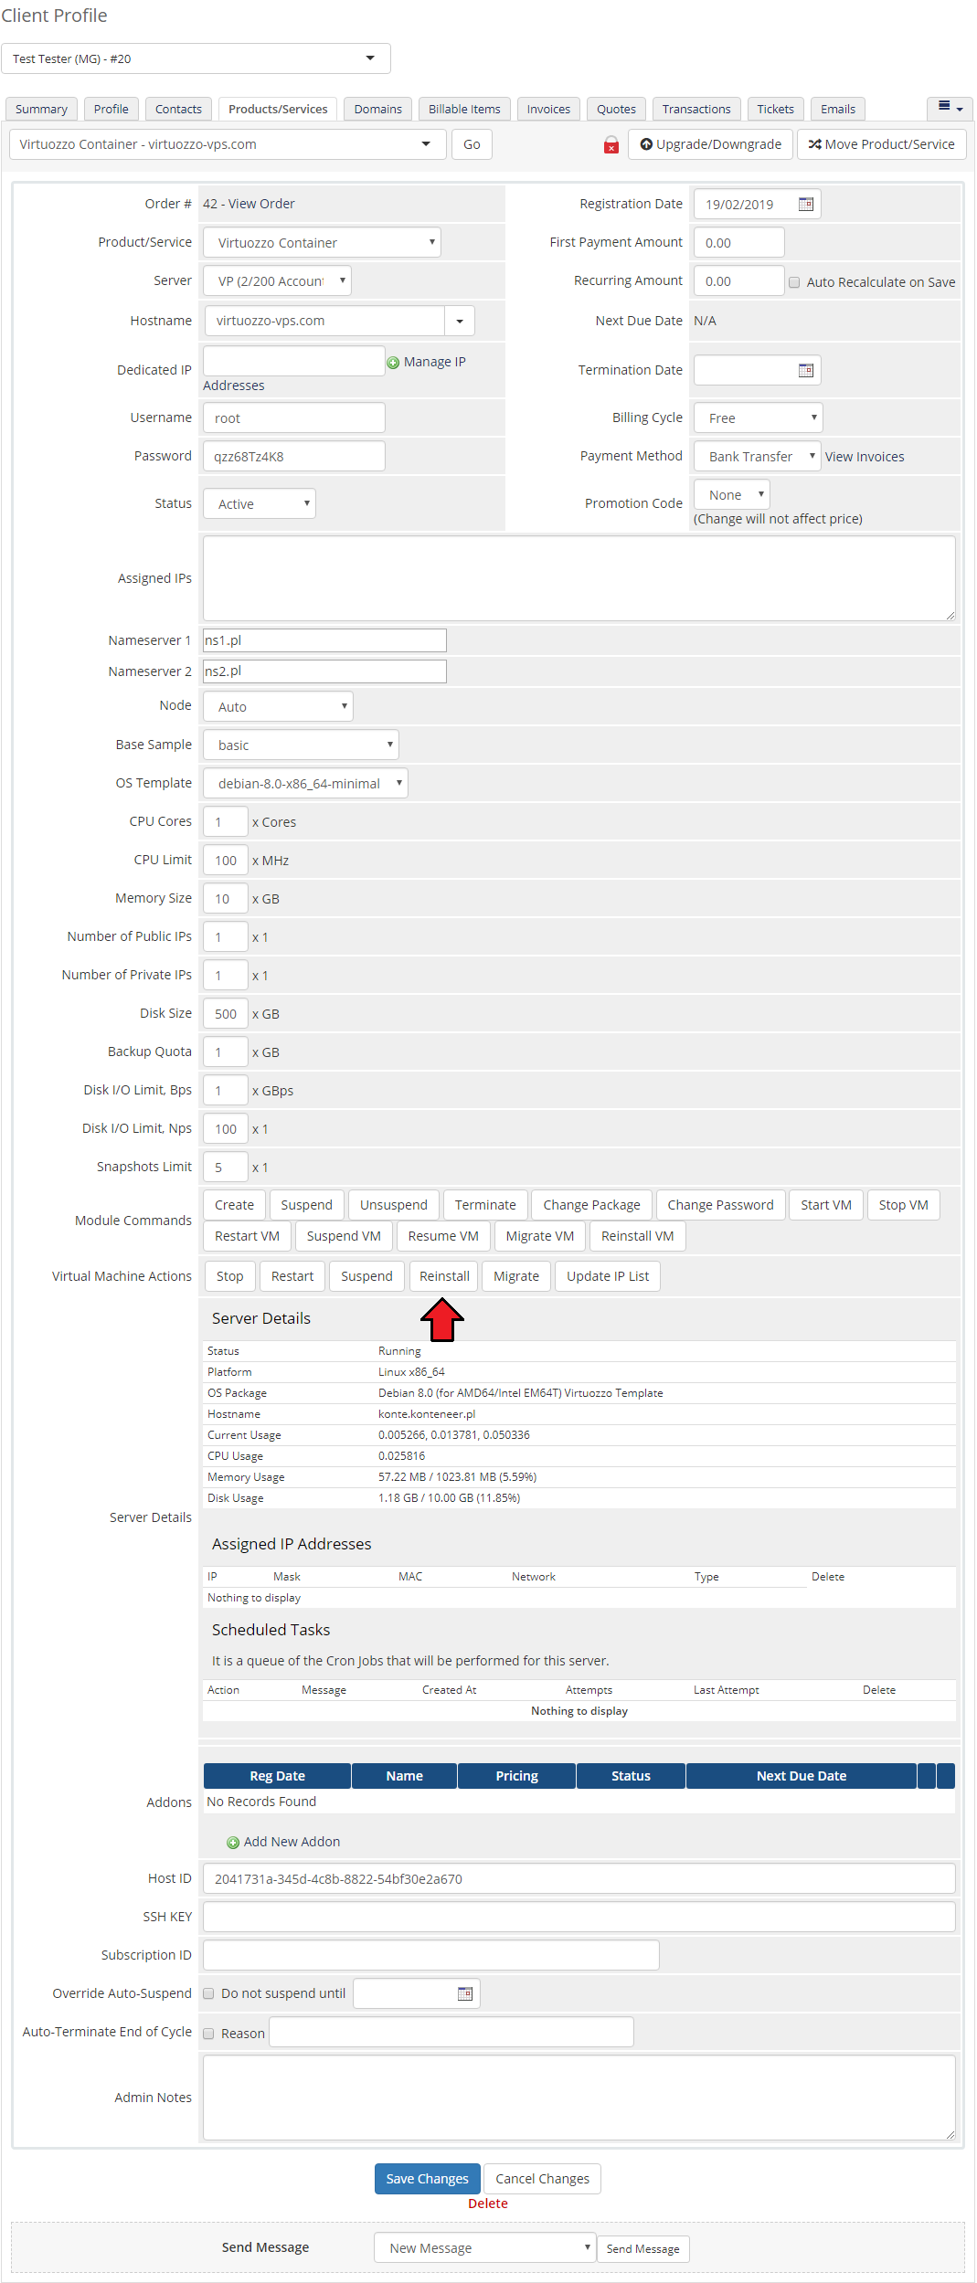
Task: Open Base Sample dropdown
Action: coord(301,745)
